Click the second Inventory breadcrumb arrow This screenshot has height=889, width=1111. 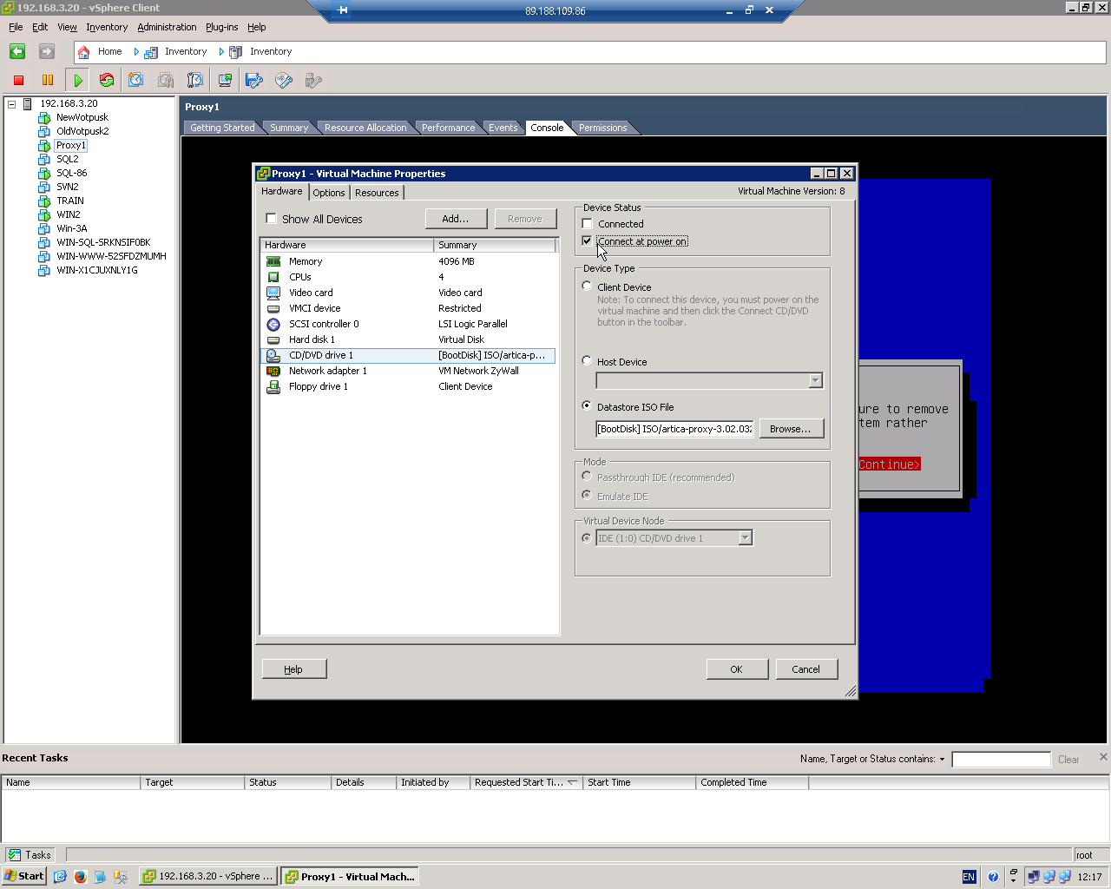point(221,52)
